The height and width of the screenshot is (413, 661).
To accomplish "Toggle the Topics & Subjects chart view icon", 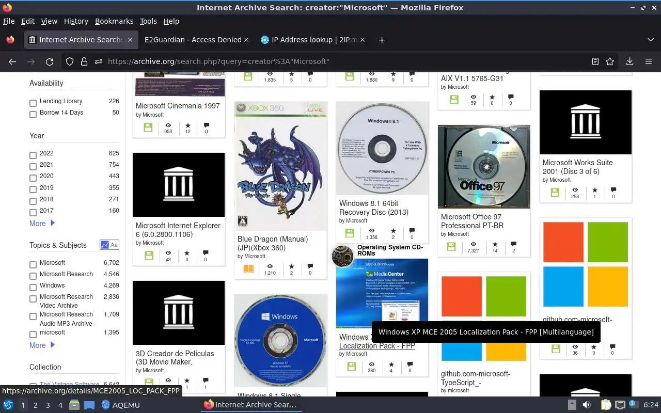I will (x=105, y=245).
